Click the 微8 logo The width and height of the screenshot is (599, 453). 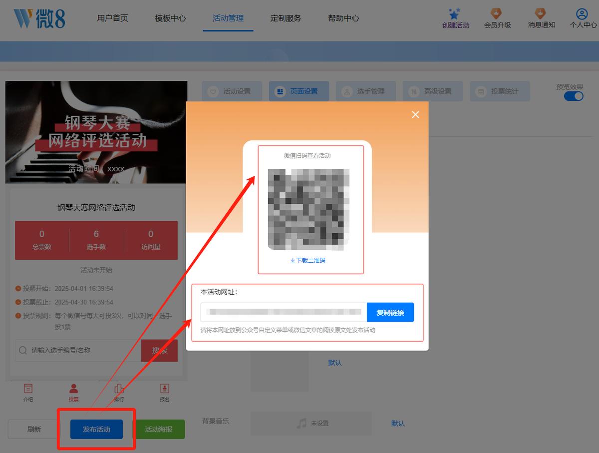[x=39, y=18]
